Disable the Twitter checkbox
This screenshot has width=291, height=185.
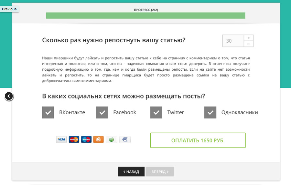tap(156, 113)
